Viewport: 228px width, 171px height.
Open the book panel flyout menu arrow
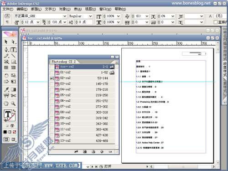[x=117, y=62]
